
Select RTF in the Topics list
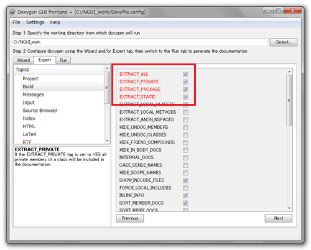click(27, 142)
